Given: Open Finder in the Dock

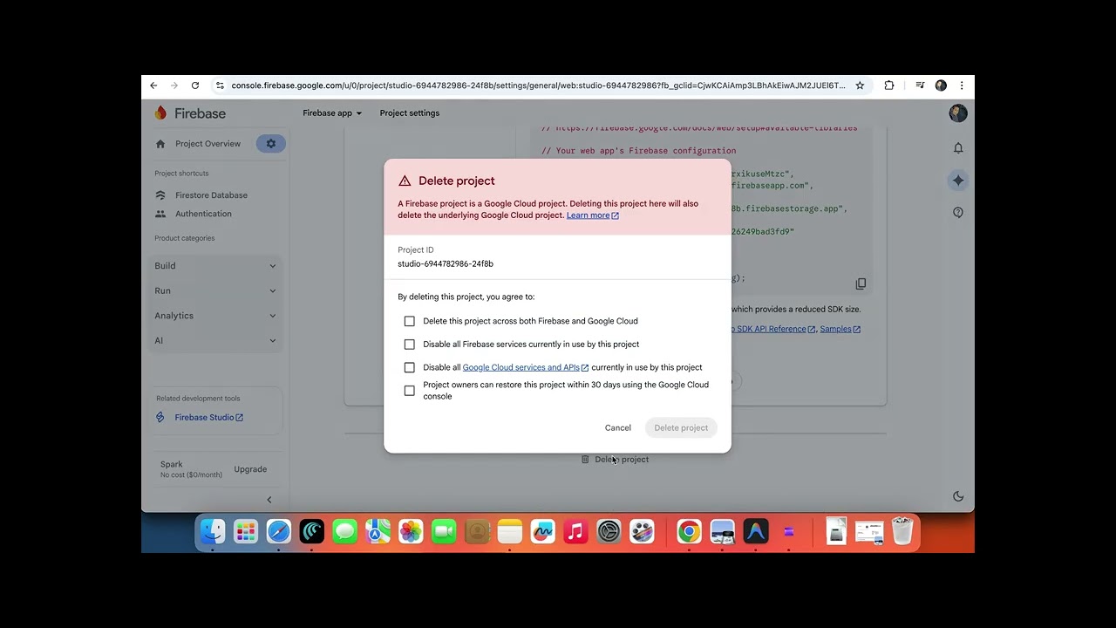Looking at the screenshot, I should click(x=213, y=531).
